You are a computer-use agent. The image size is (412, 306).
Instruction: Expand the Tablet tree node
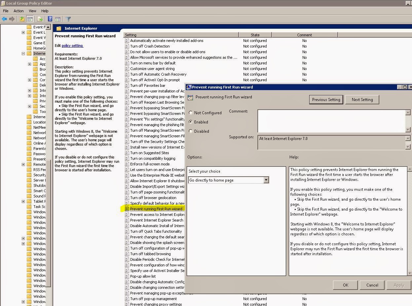pyautogui.click(x=23, y=201)
